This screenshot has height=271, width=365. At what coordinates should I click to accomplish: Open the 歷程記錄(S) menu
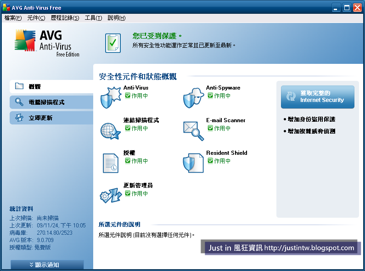pyautogui.click(x=65, y=18)
